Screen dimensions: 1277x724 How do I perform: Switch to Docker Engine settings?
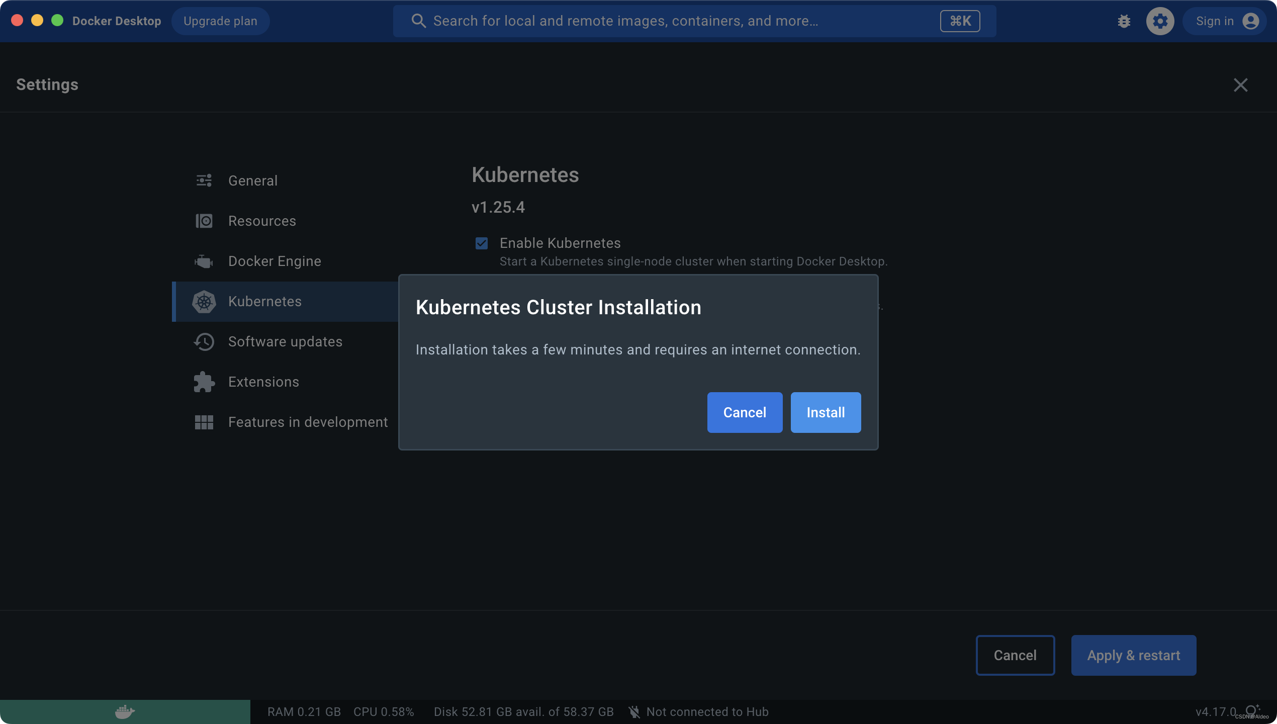[x=285, y=261]
